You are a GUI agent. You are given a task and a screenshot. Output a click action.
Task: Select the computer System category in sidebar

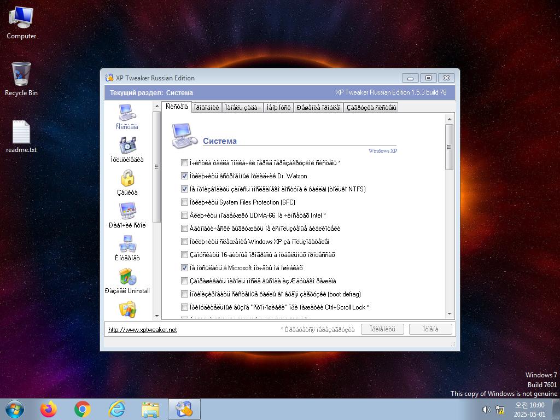(127, 116)
